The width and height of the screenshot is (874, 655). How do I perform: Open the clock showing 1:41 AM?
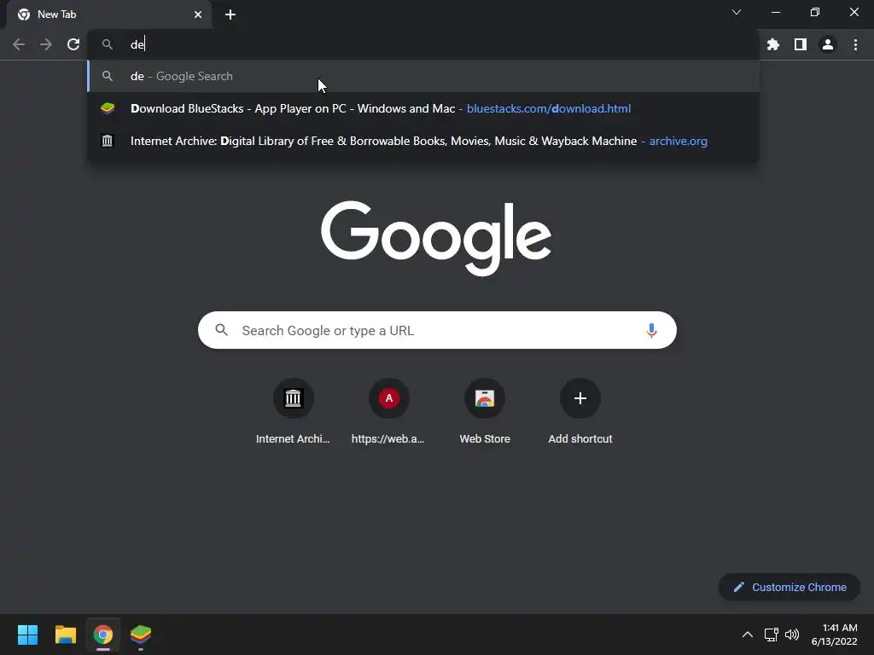click(x=834, y=635)
